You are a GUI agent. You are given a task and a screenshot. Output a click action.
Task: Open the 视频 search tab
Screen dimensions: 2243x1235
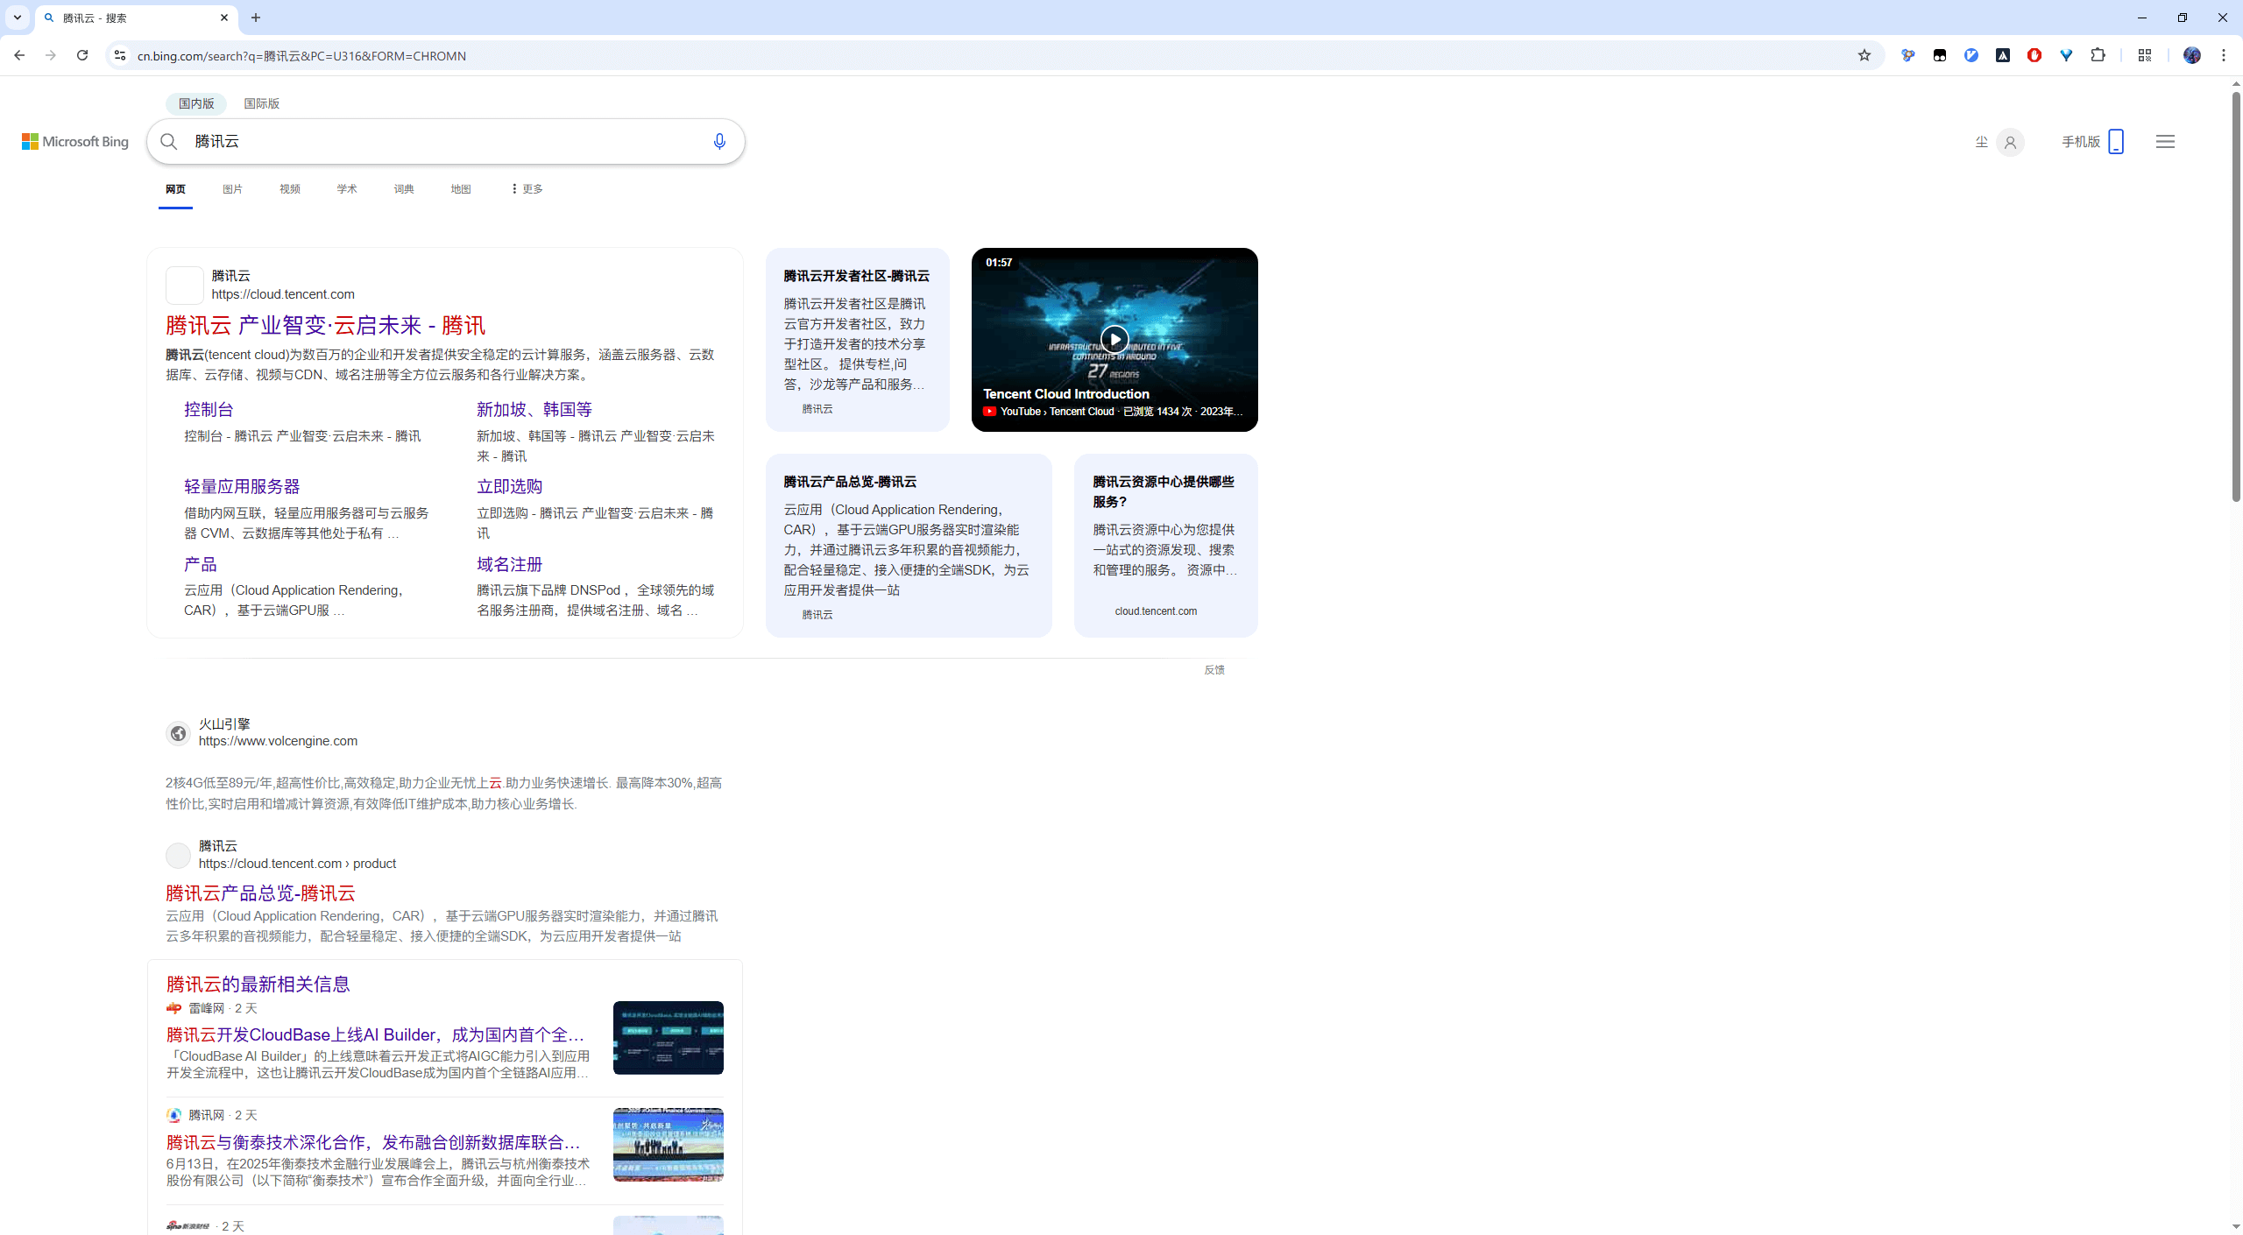[x=290, y=189]
